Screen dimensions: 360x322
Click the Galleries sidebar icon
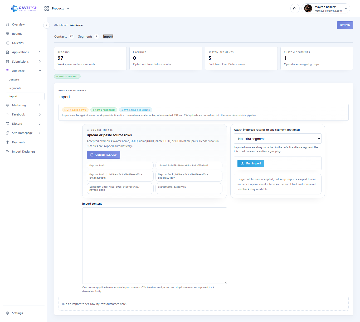7,43
